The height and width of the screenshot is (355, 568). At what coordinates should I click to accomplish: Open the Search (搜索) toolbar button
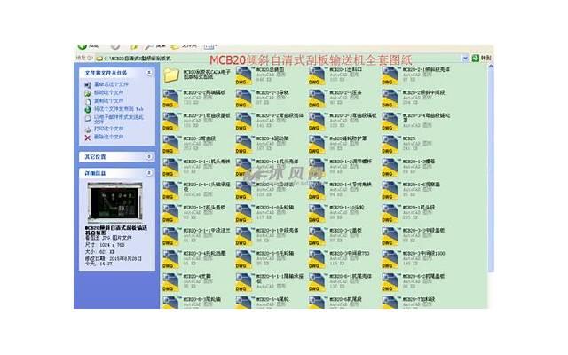pyautogui.click(x=154, y=46)
